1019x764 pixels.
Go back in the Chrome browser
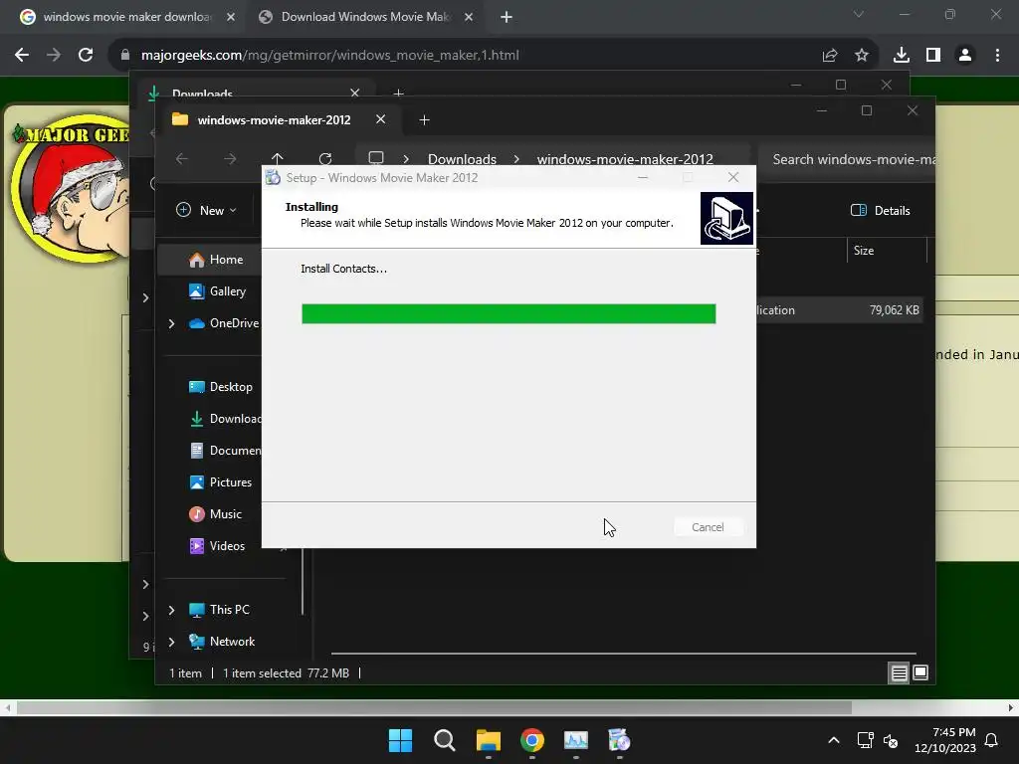pos(22,56)
